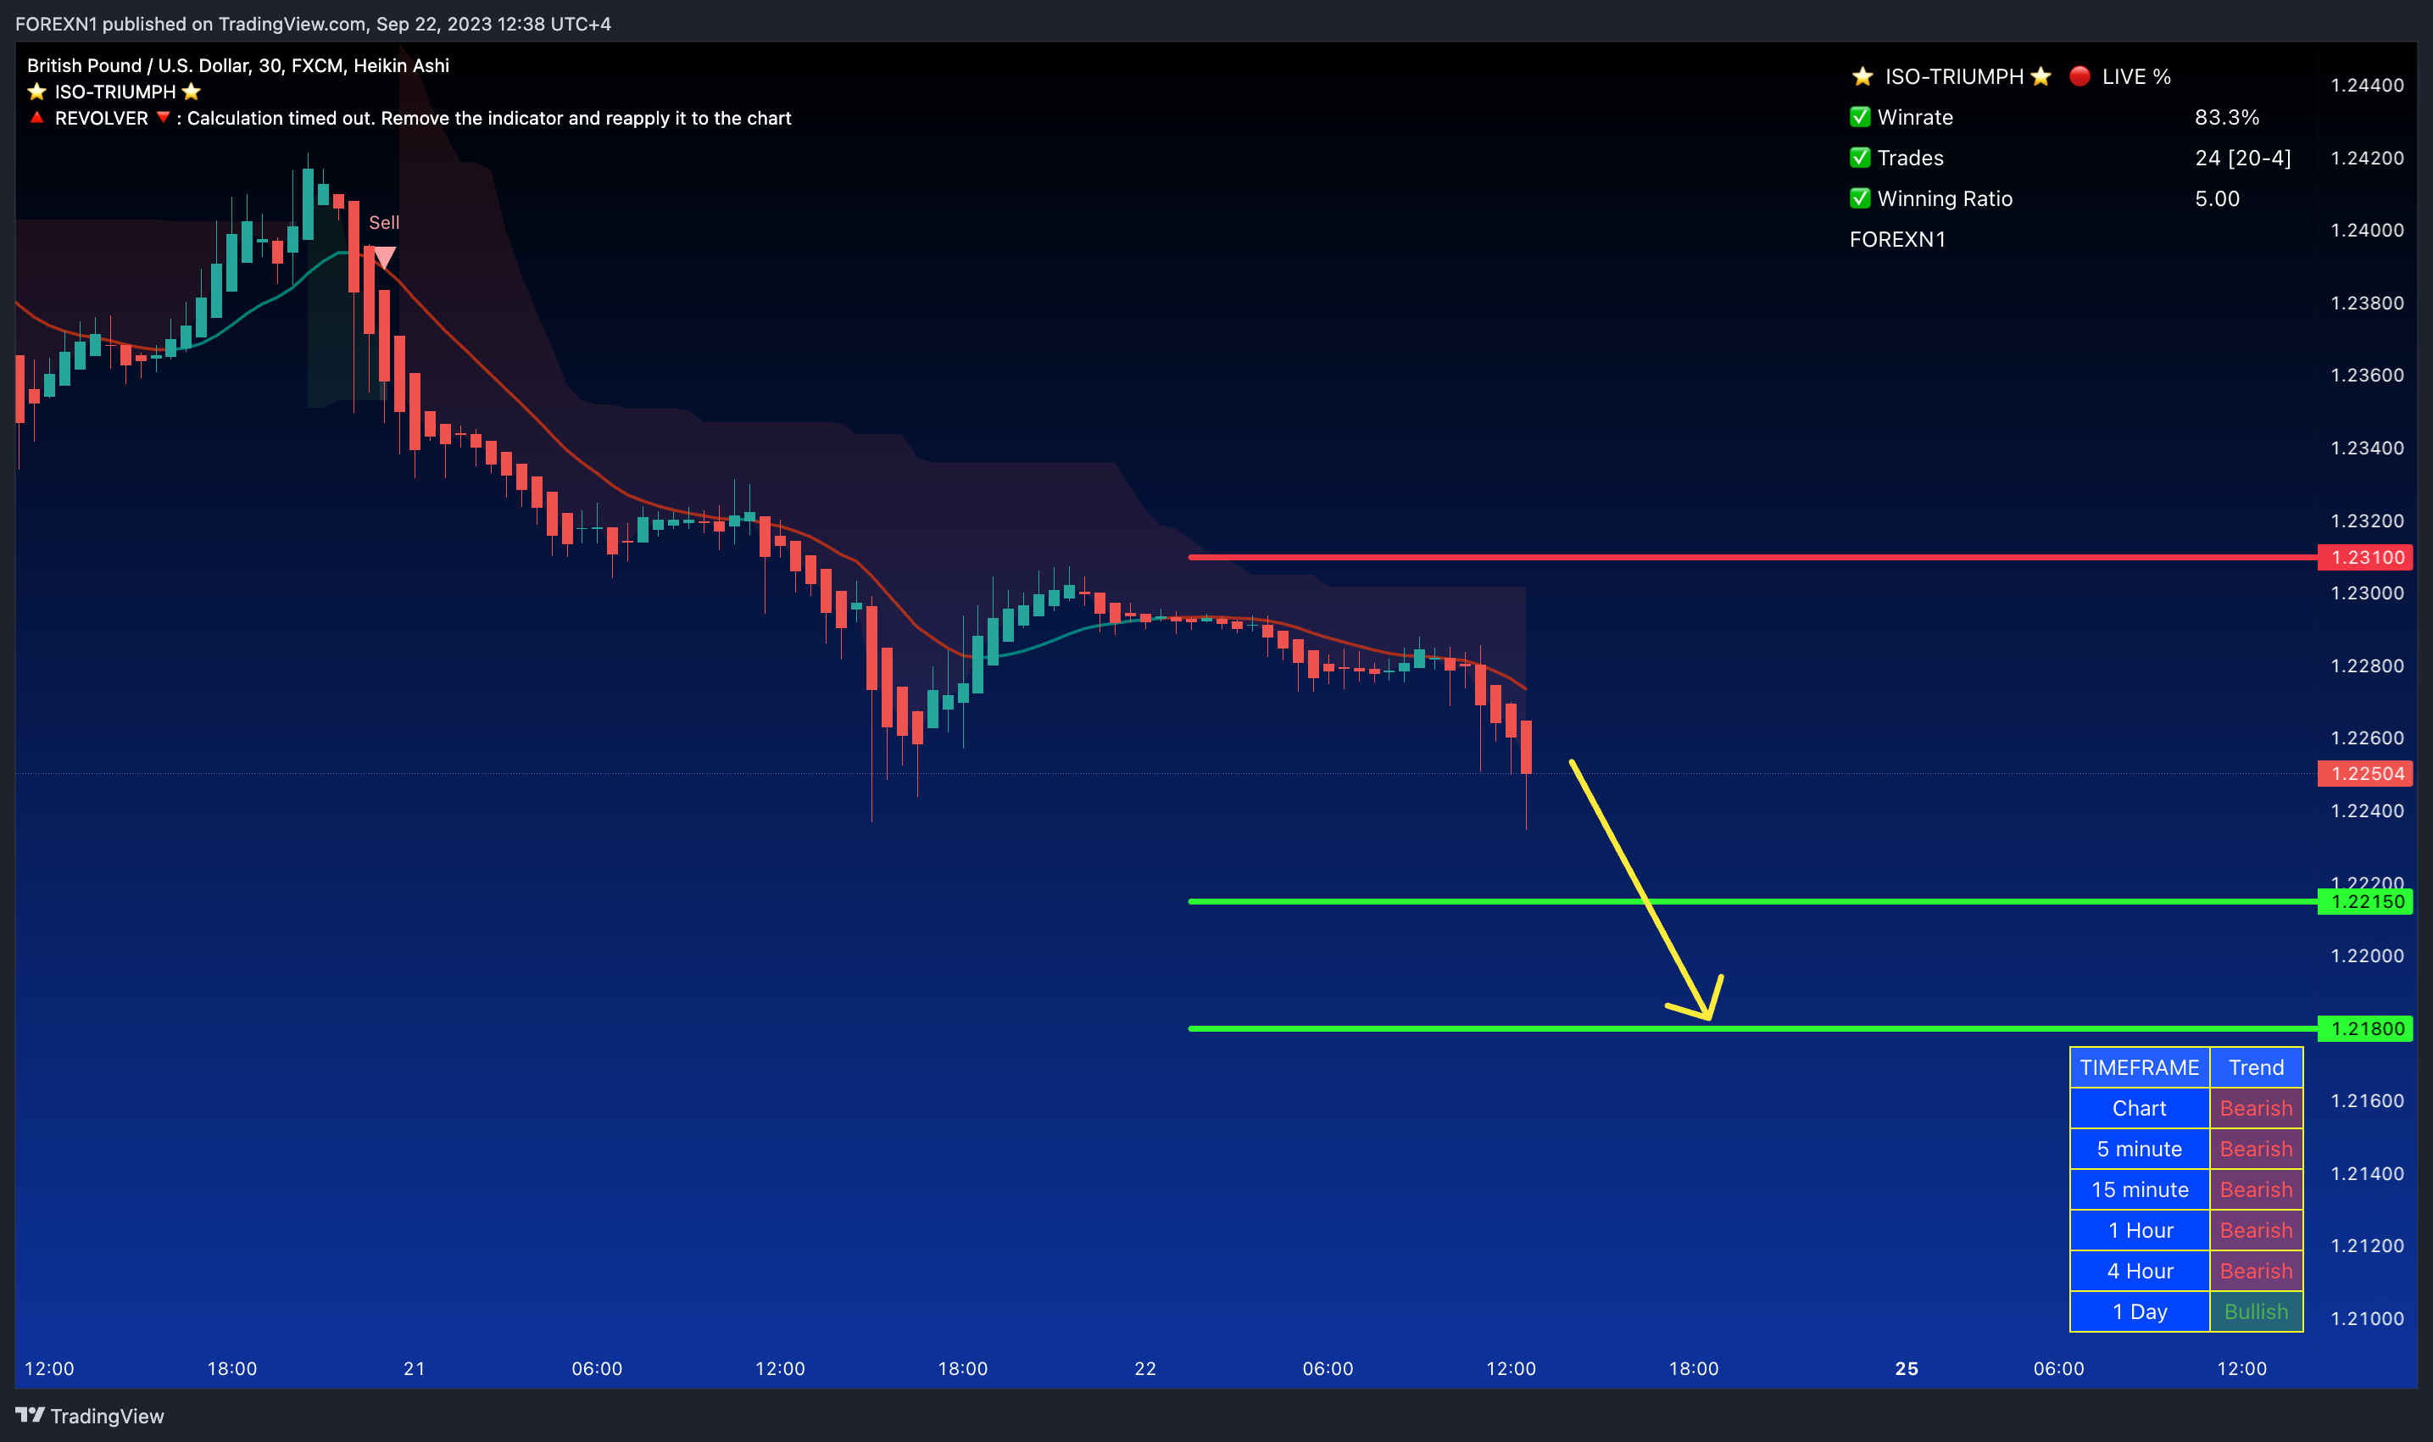Viewport: 2433px width, 1442px height.
Task: Click the 21 date label on time axis
Action: (x=415, y=1369)
